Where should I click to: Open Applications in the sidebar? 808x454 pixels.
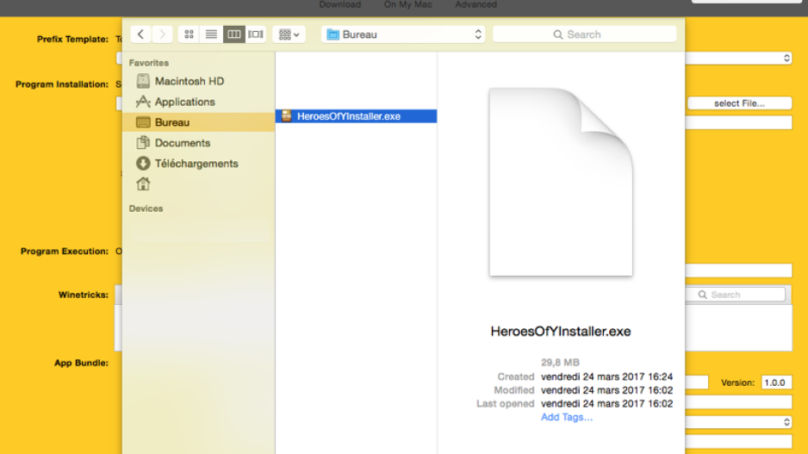pos(184,102)
